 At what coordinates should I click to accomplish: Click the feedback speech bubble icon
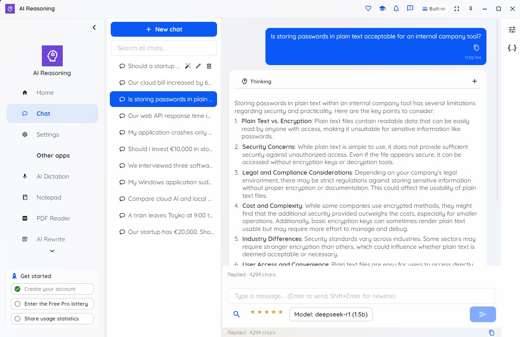[x=410, y=9]
